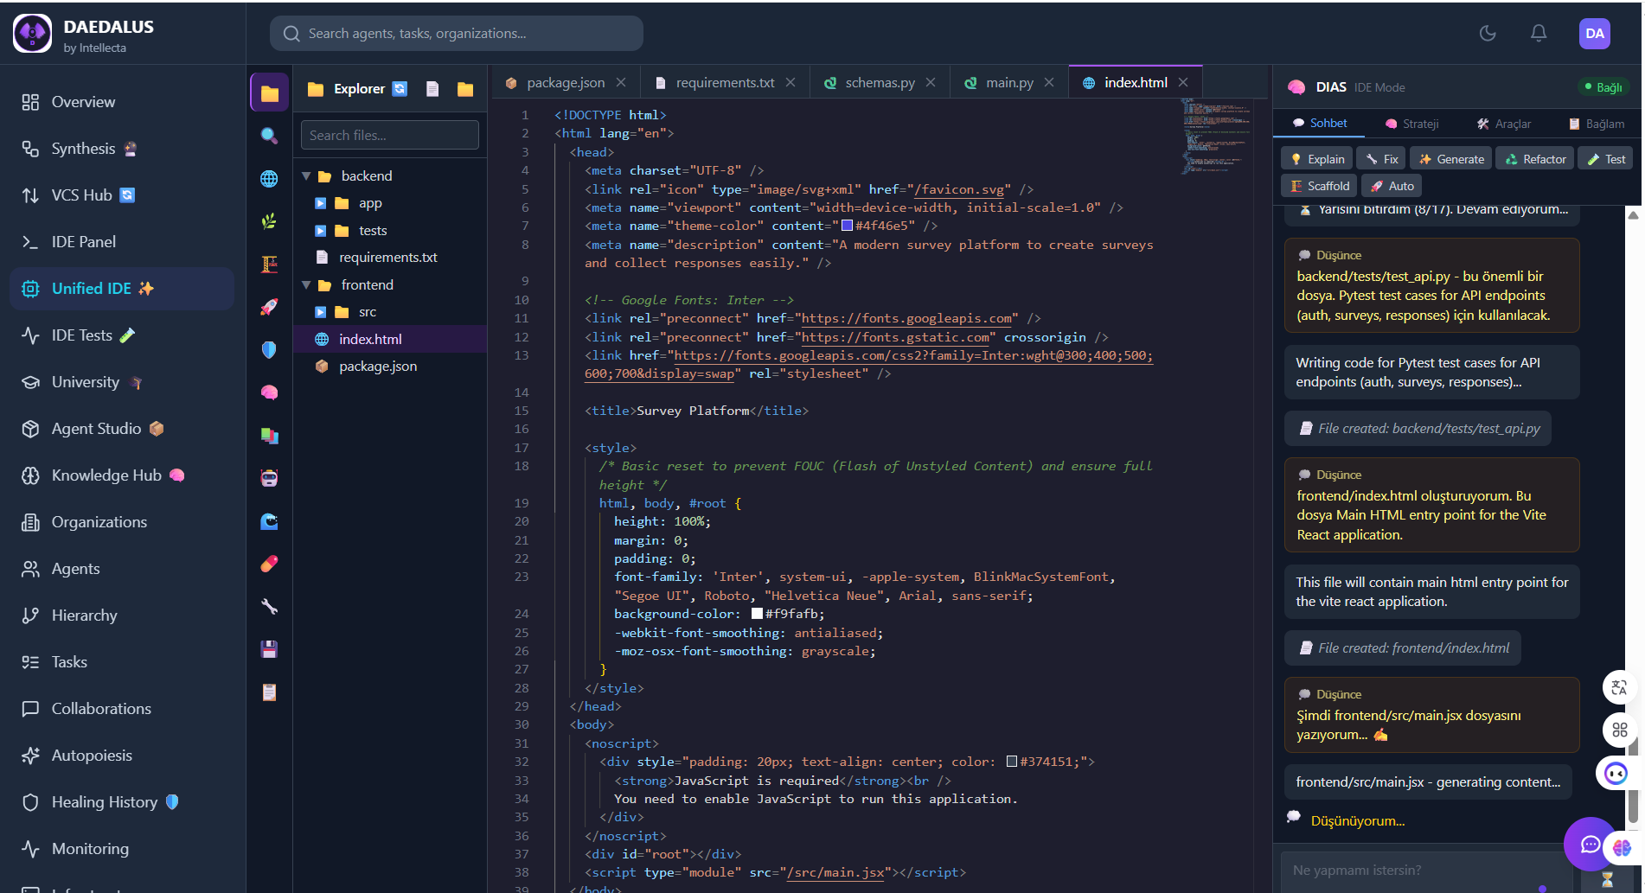
Task: Click the new file icon in Explorer header
Action: pos(432,89)
